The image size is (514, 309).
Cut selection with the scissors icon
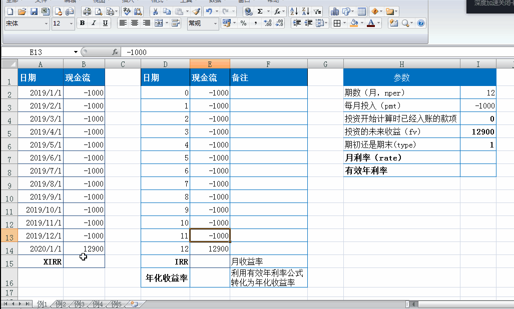(155, 12)
